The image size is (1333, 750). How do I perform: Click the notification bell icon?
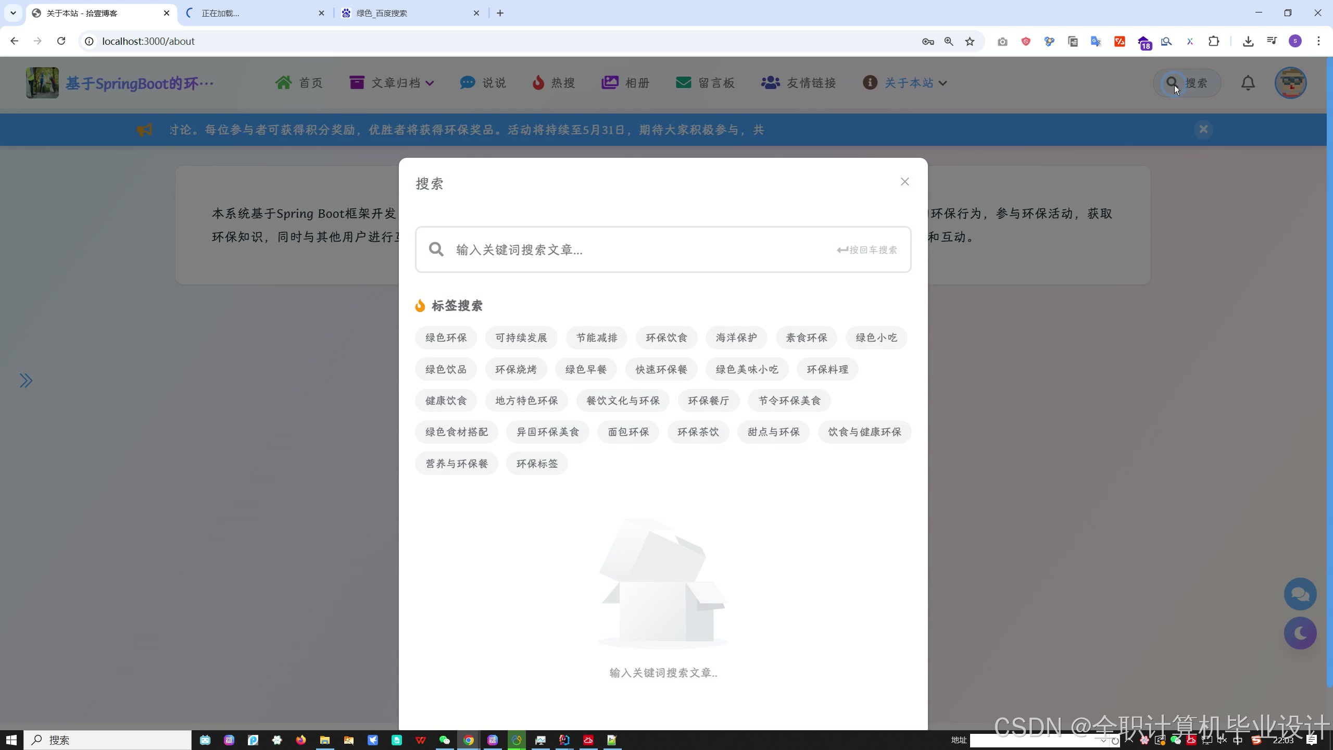click(x=1248, y=83)
